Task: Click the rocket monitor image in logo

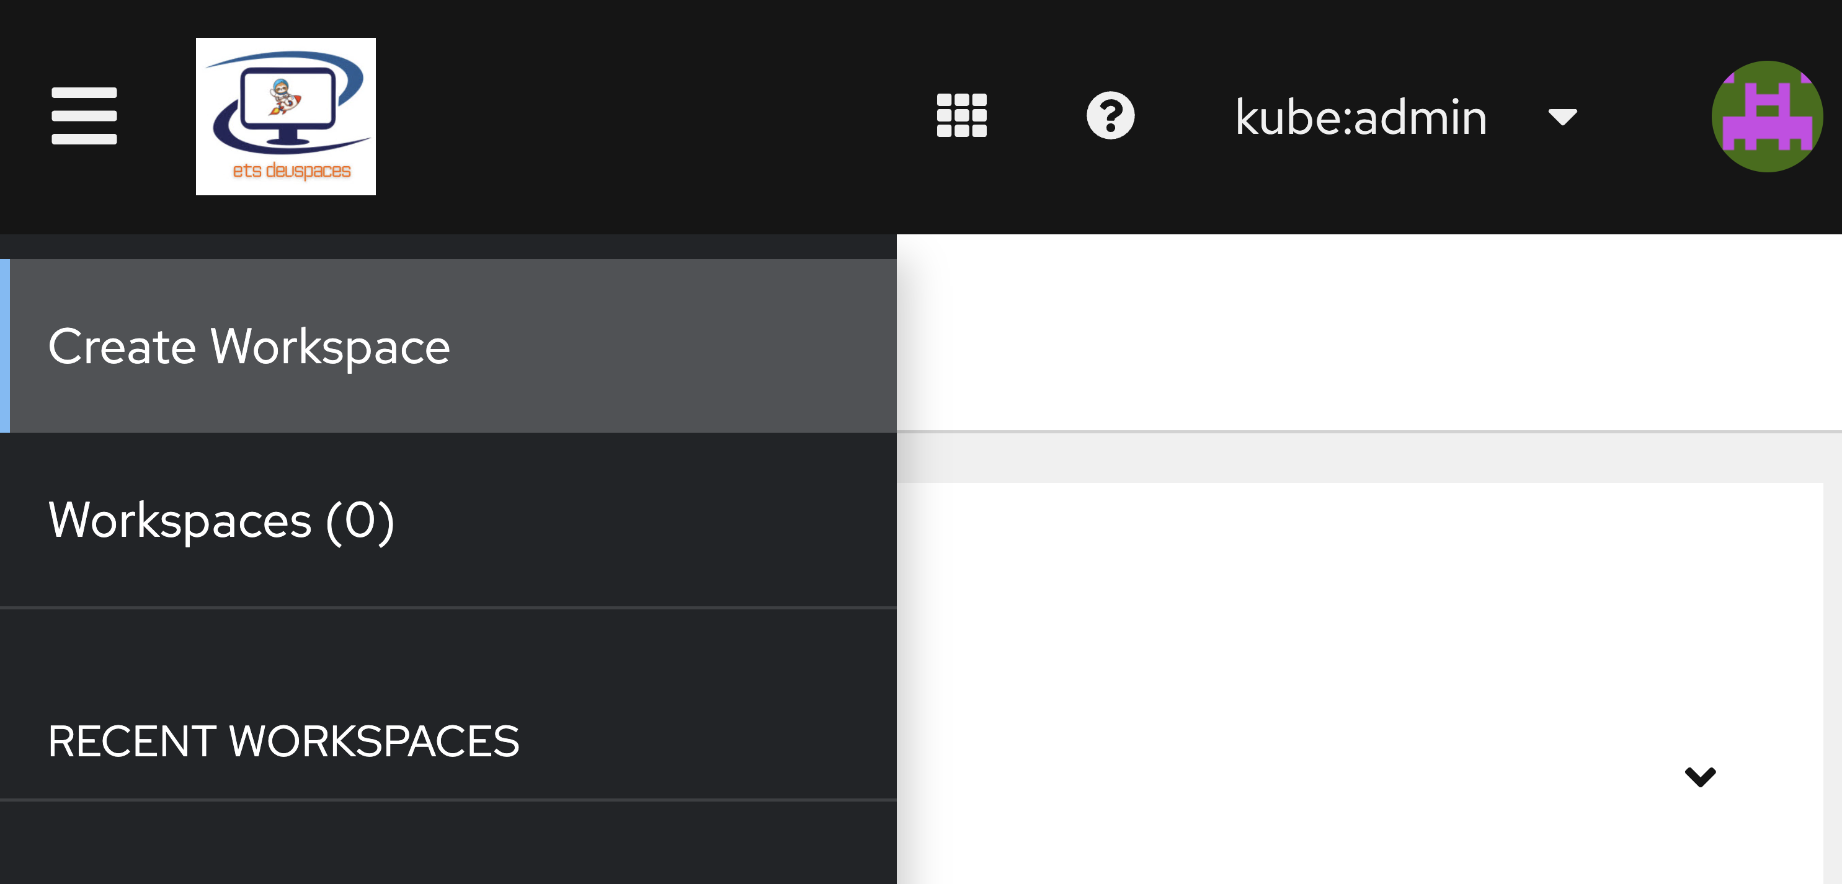Action: click(x=287, y=99)
